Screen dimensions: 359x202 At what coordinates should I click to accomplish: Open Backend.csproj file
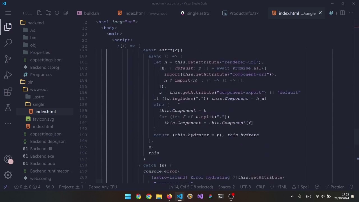coord(45,67)
